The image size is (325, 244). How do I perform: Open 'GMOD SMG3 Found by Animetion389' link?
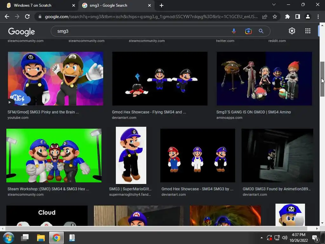tap(277, 189)
